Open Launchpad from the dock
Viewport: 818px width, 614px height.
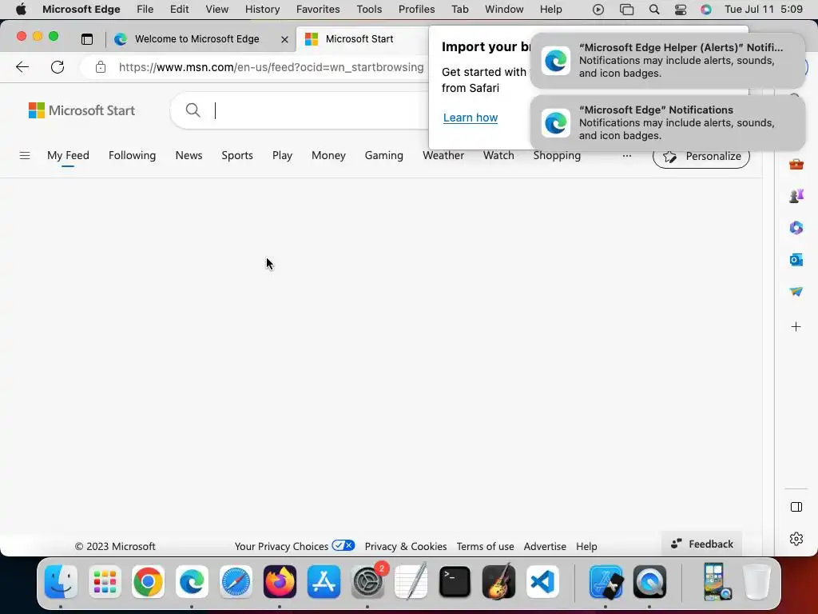click(105, 582)
